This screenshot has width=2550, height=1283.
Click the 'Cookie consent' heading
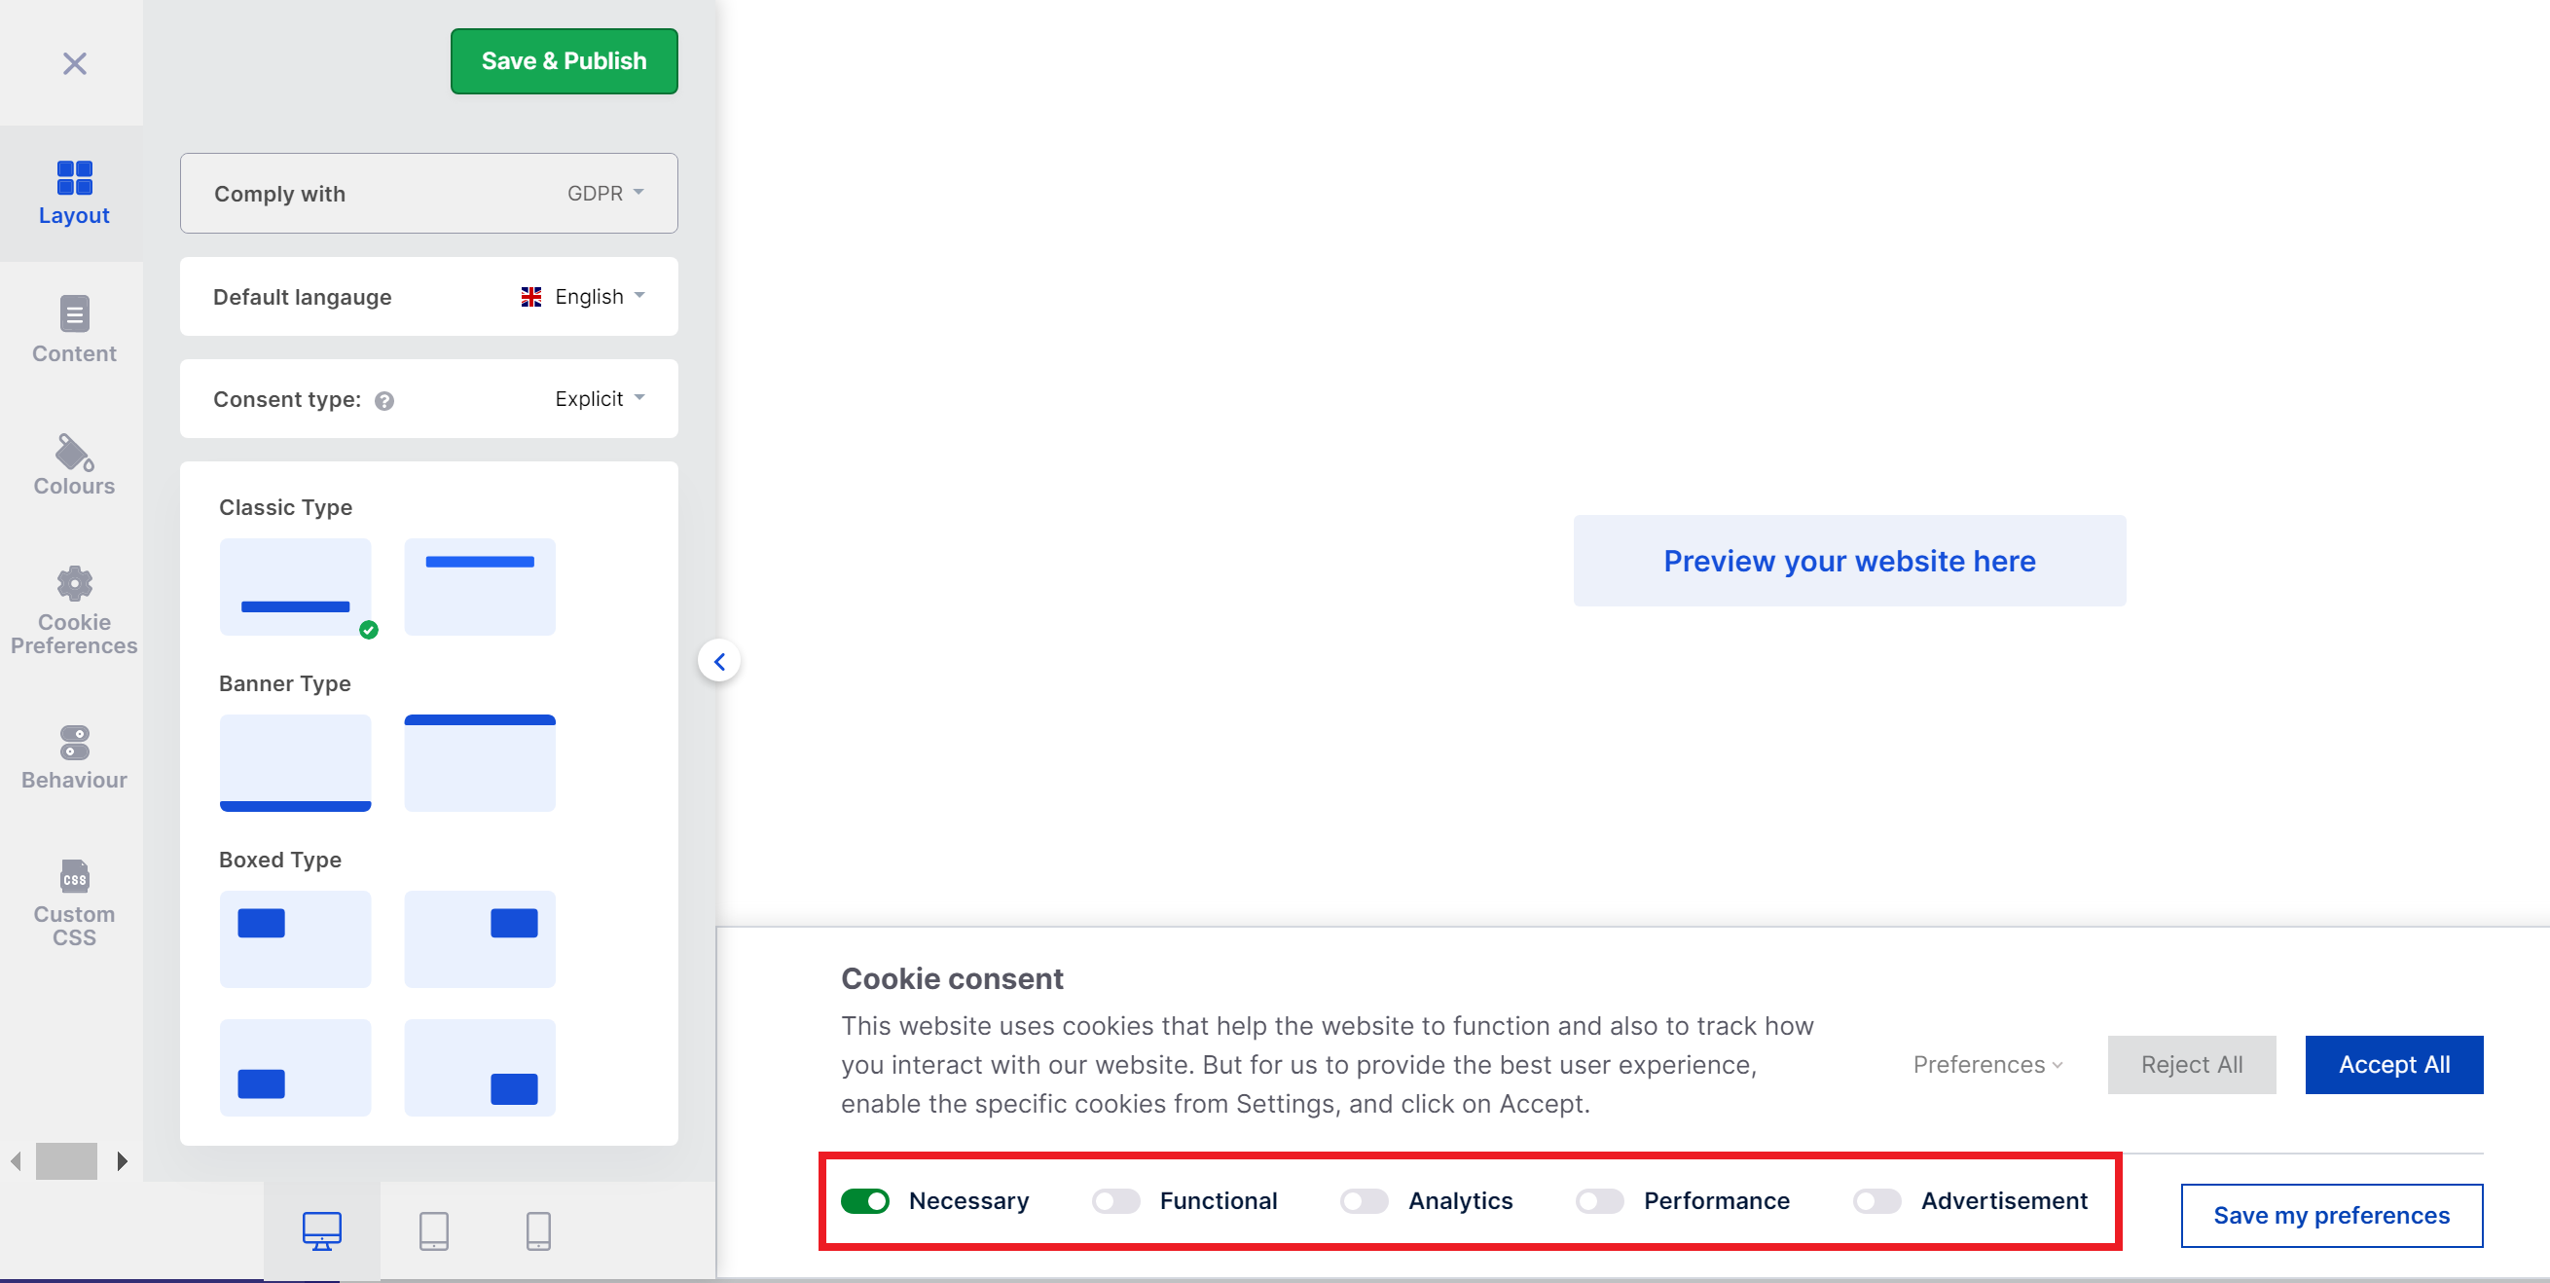[951, 978]
